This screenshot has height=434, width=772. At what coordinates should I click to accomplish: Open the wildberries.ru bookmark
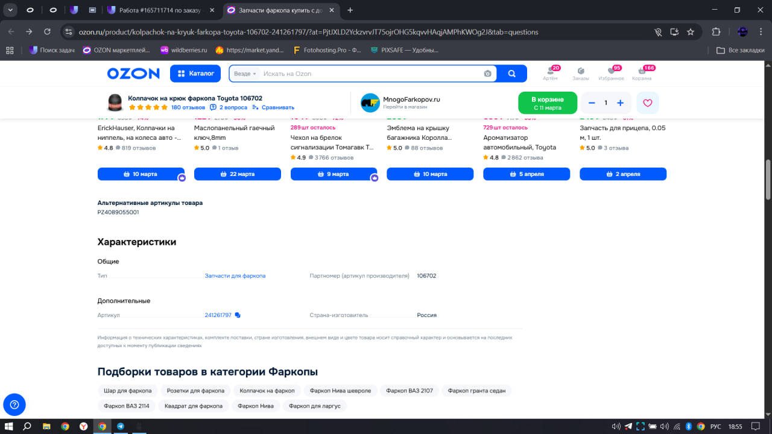(183, 50)
